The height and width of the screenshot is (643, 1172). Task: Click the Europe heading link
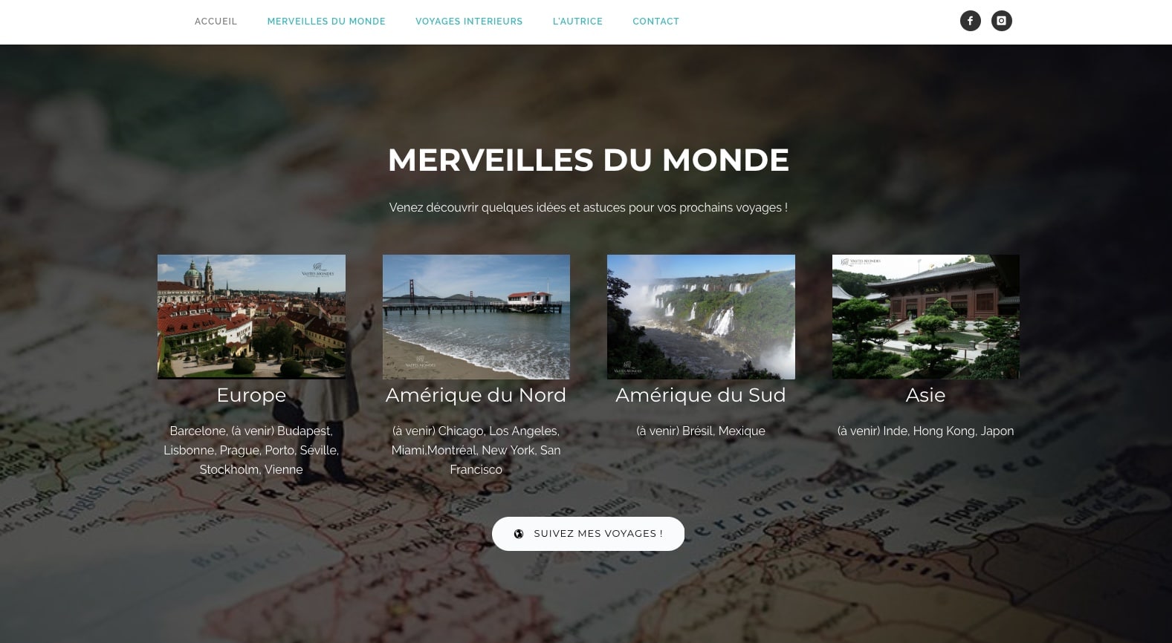[x=251, y=395]
